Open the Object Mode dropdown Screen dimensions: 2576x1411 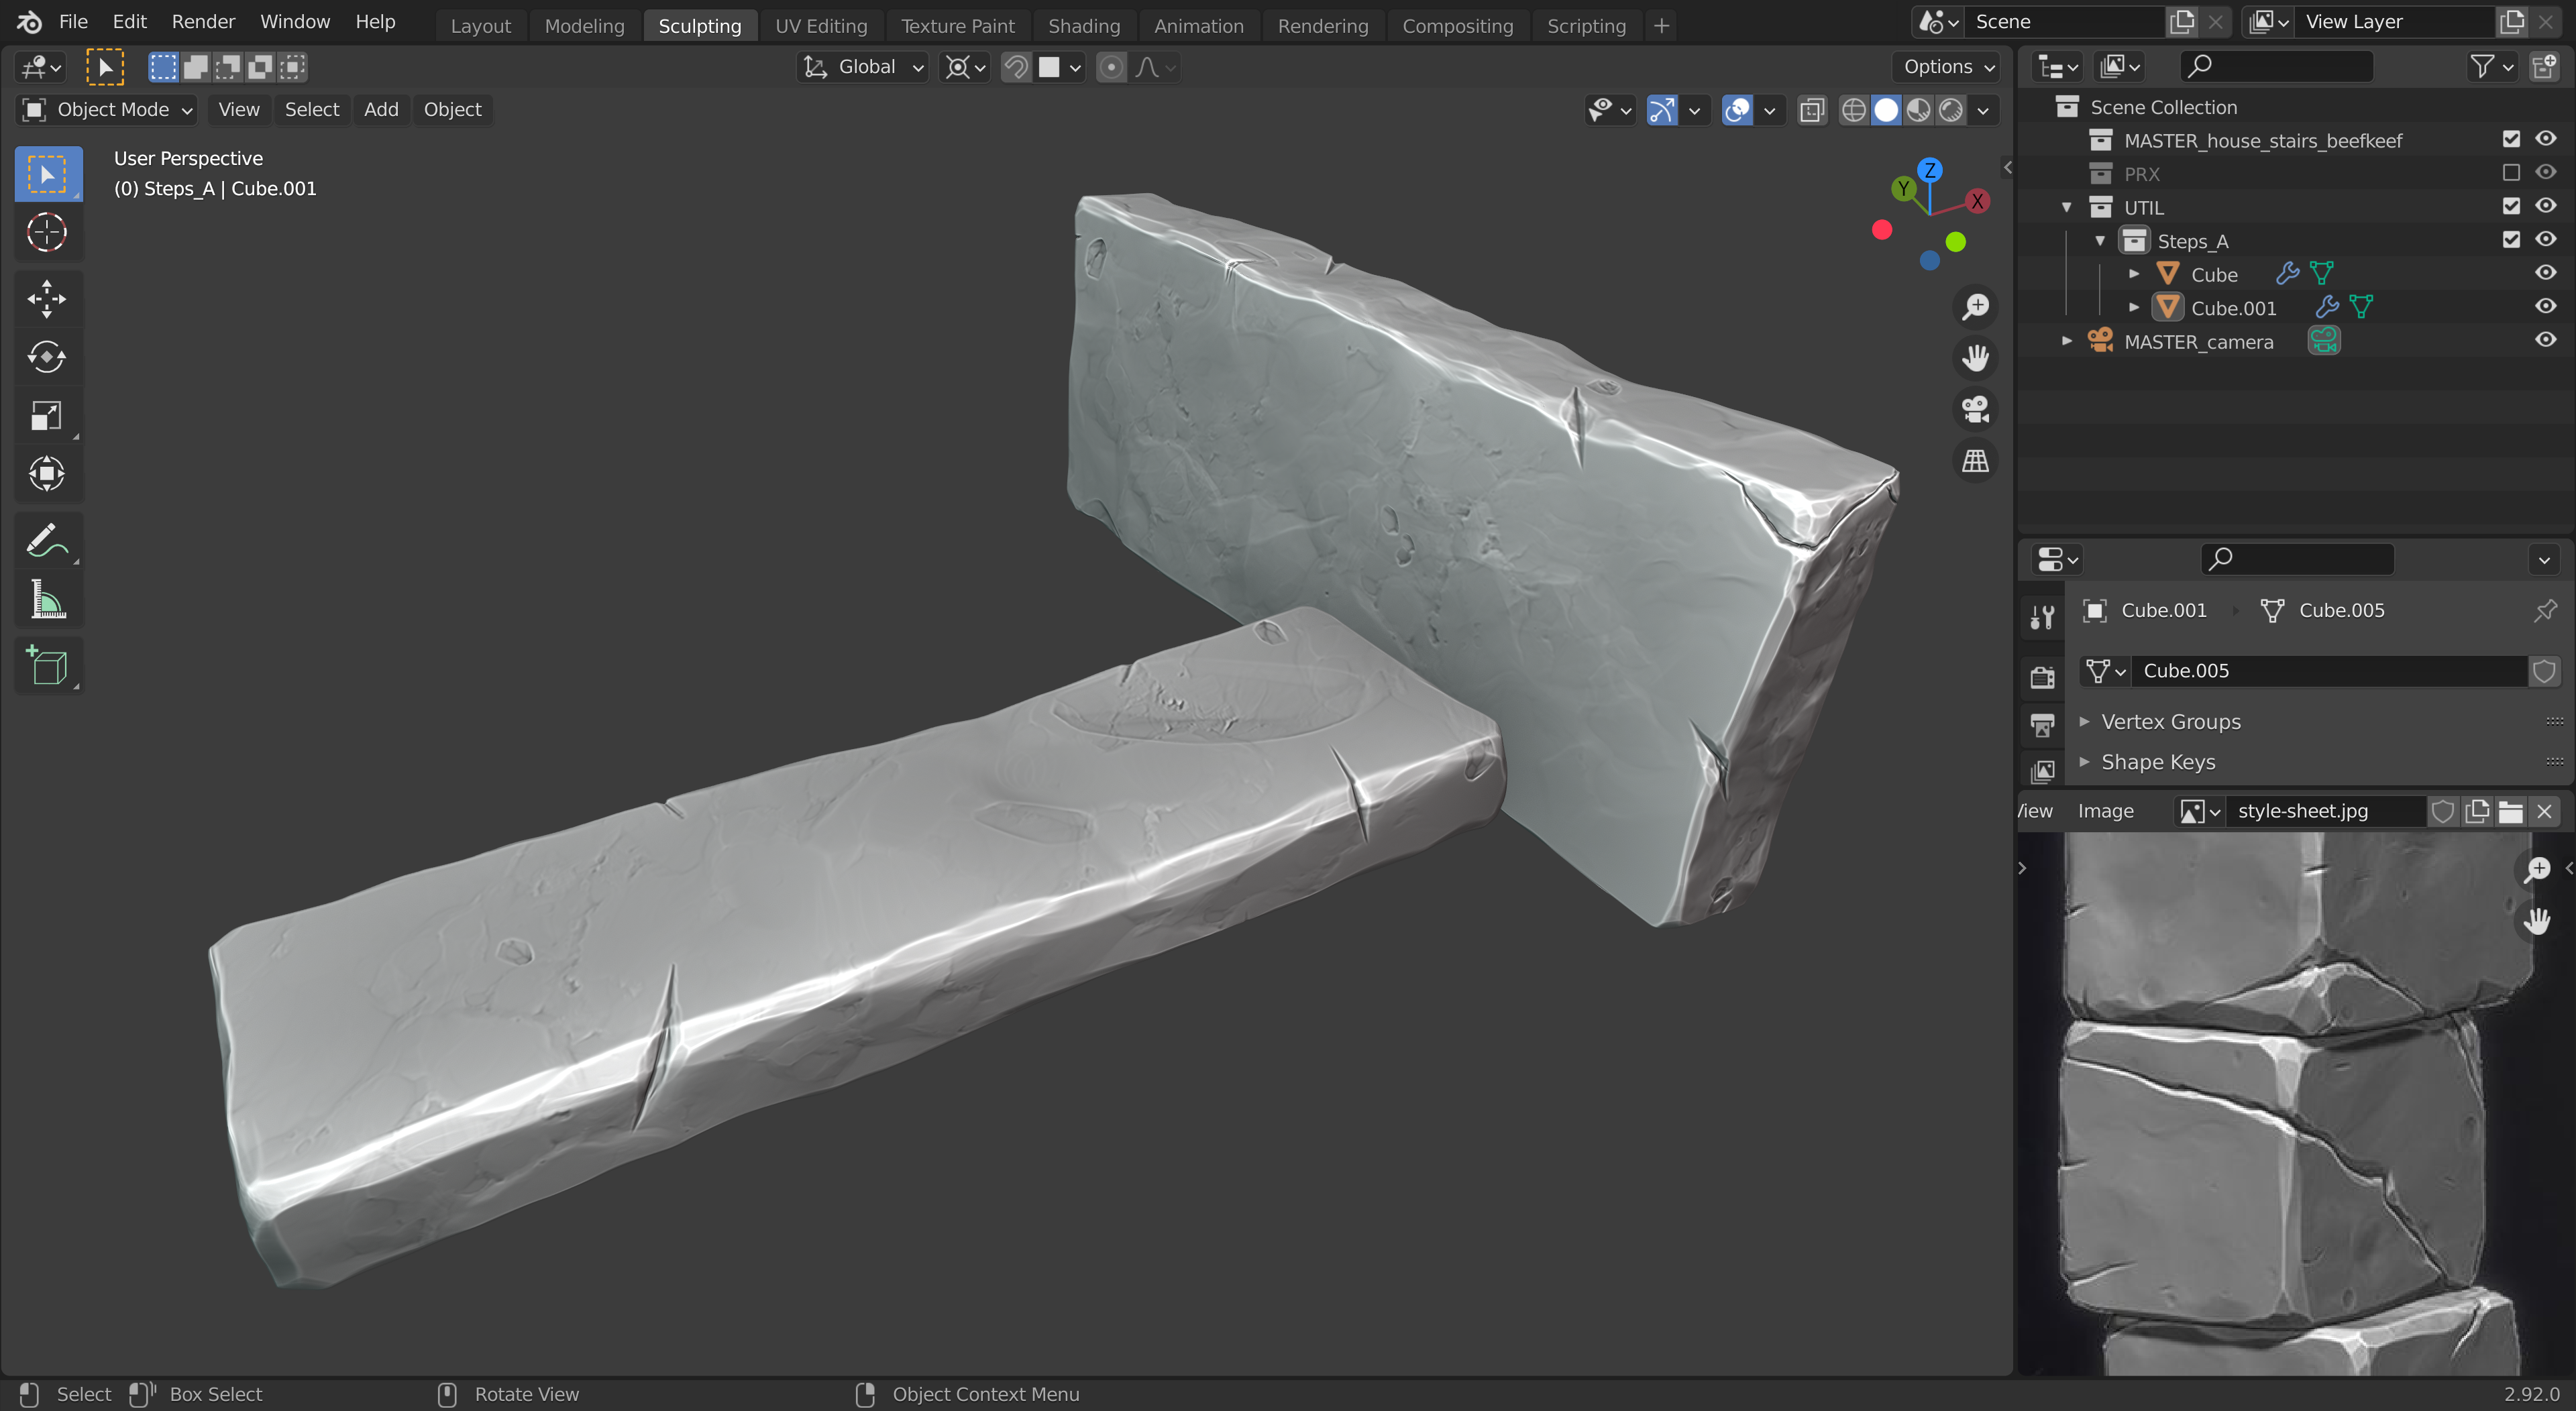[x=106, y=110]
